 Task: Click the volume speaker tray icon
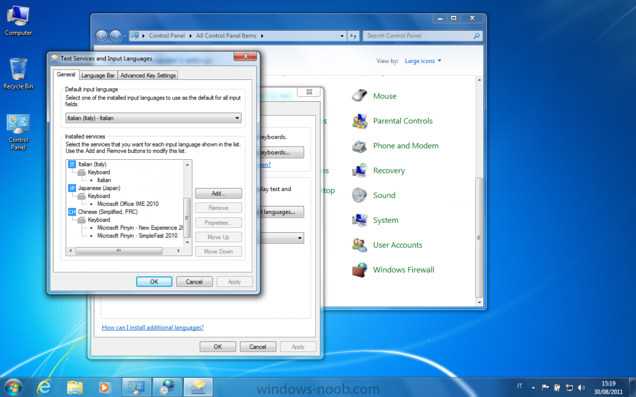pyautogui.click(x=581, y=387)
